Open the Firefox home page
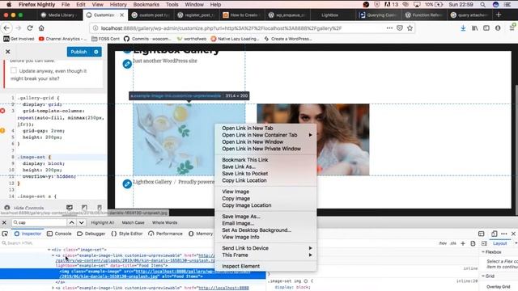 41,28
